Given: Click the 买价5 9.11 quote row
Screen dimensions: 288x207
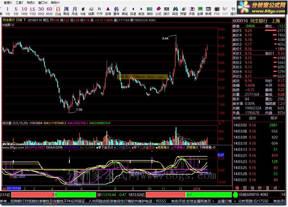Looking at the screenshot, I should click(259, 76).
